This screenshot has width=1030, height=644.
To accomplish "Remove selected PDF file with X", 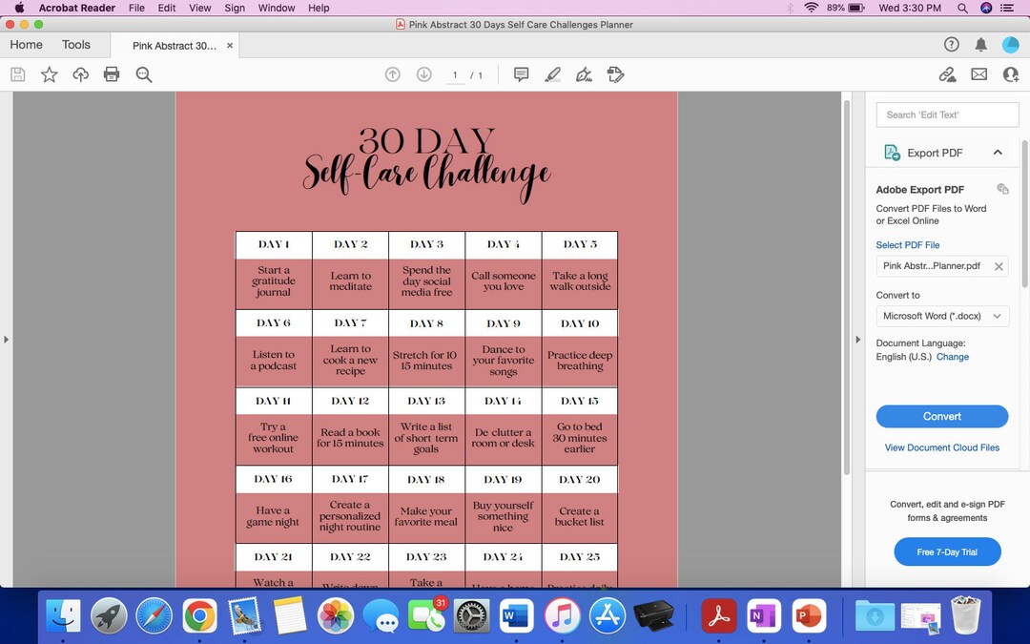I will tap(999, 266).
